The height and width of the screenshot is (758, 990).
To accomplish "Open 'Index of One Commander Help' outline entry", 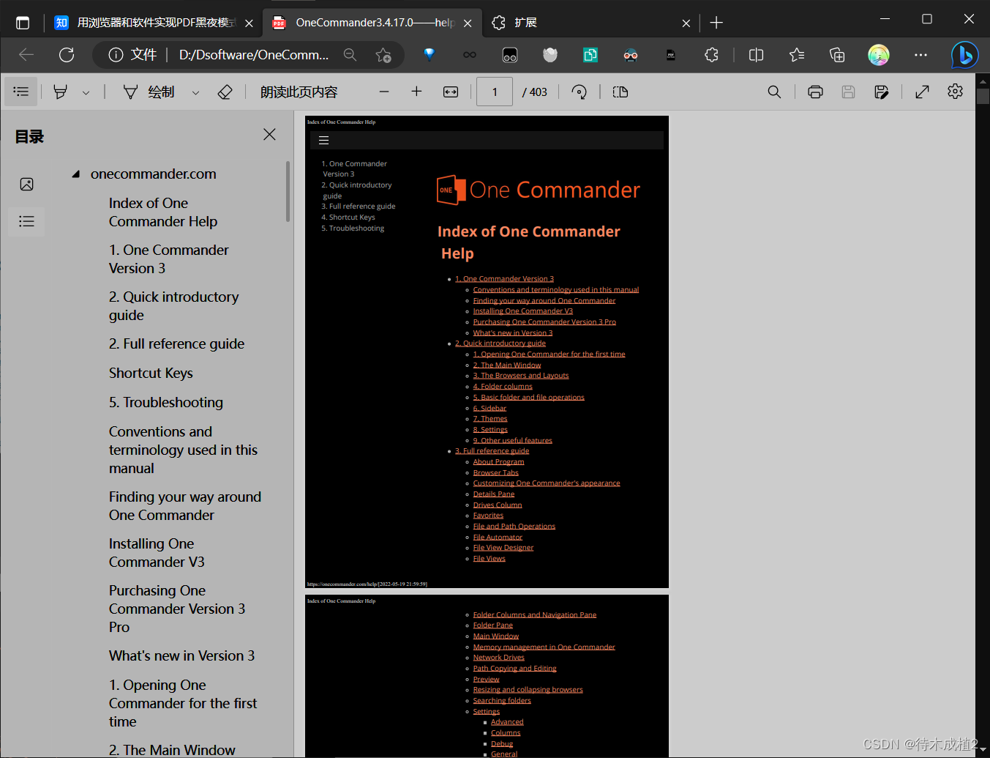I will [x=163, y=212].
